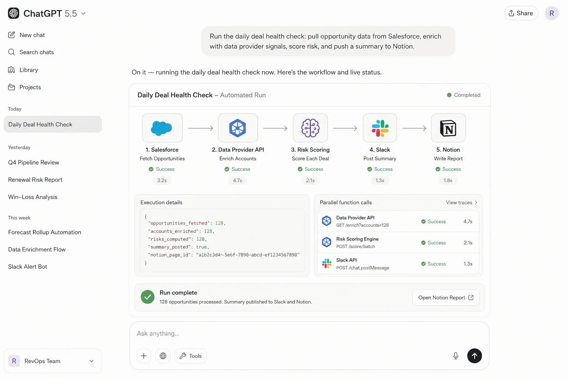Click the Success status under Risk Scoring
The width and height of the screenshot is (568, 378).
310,169
